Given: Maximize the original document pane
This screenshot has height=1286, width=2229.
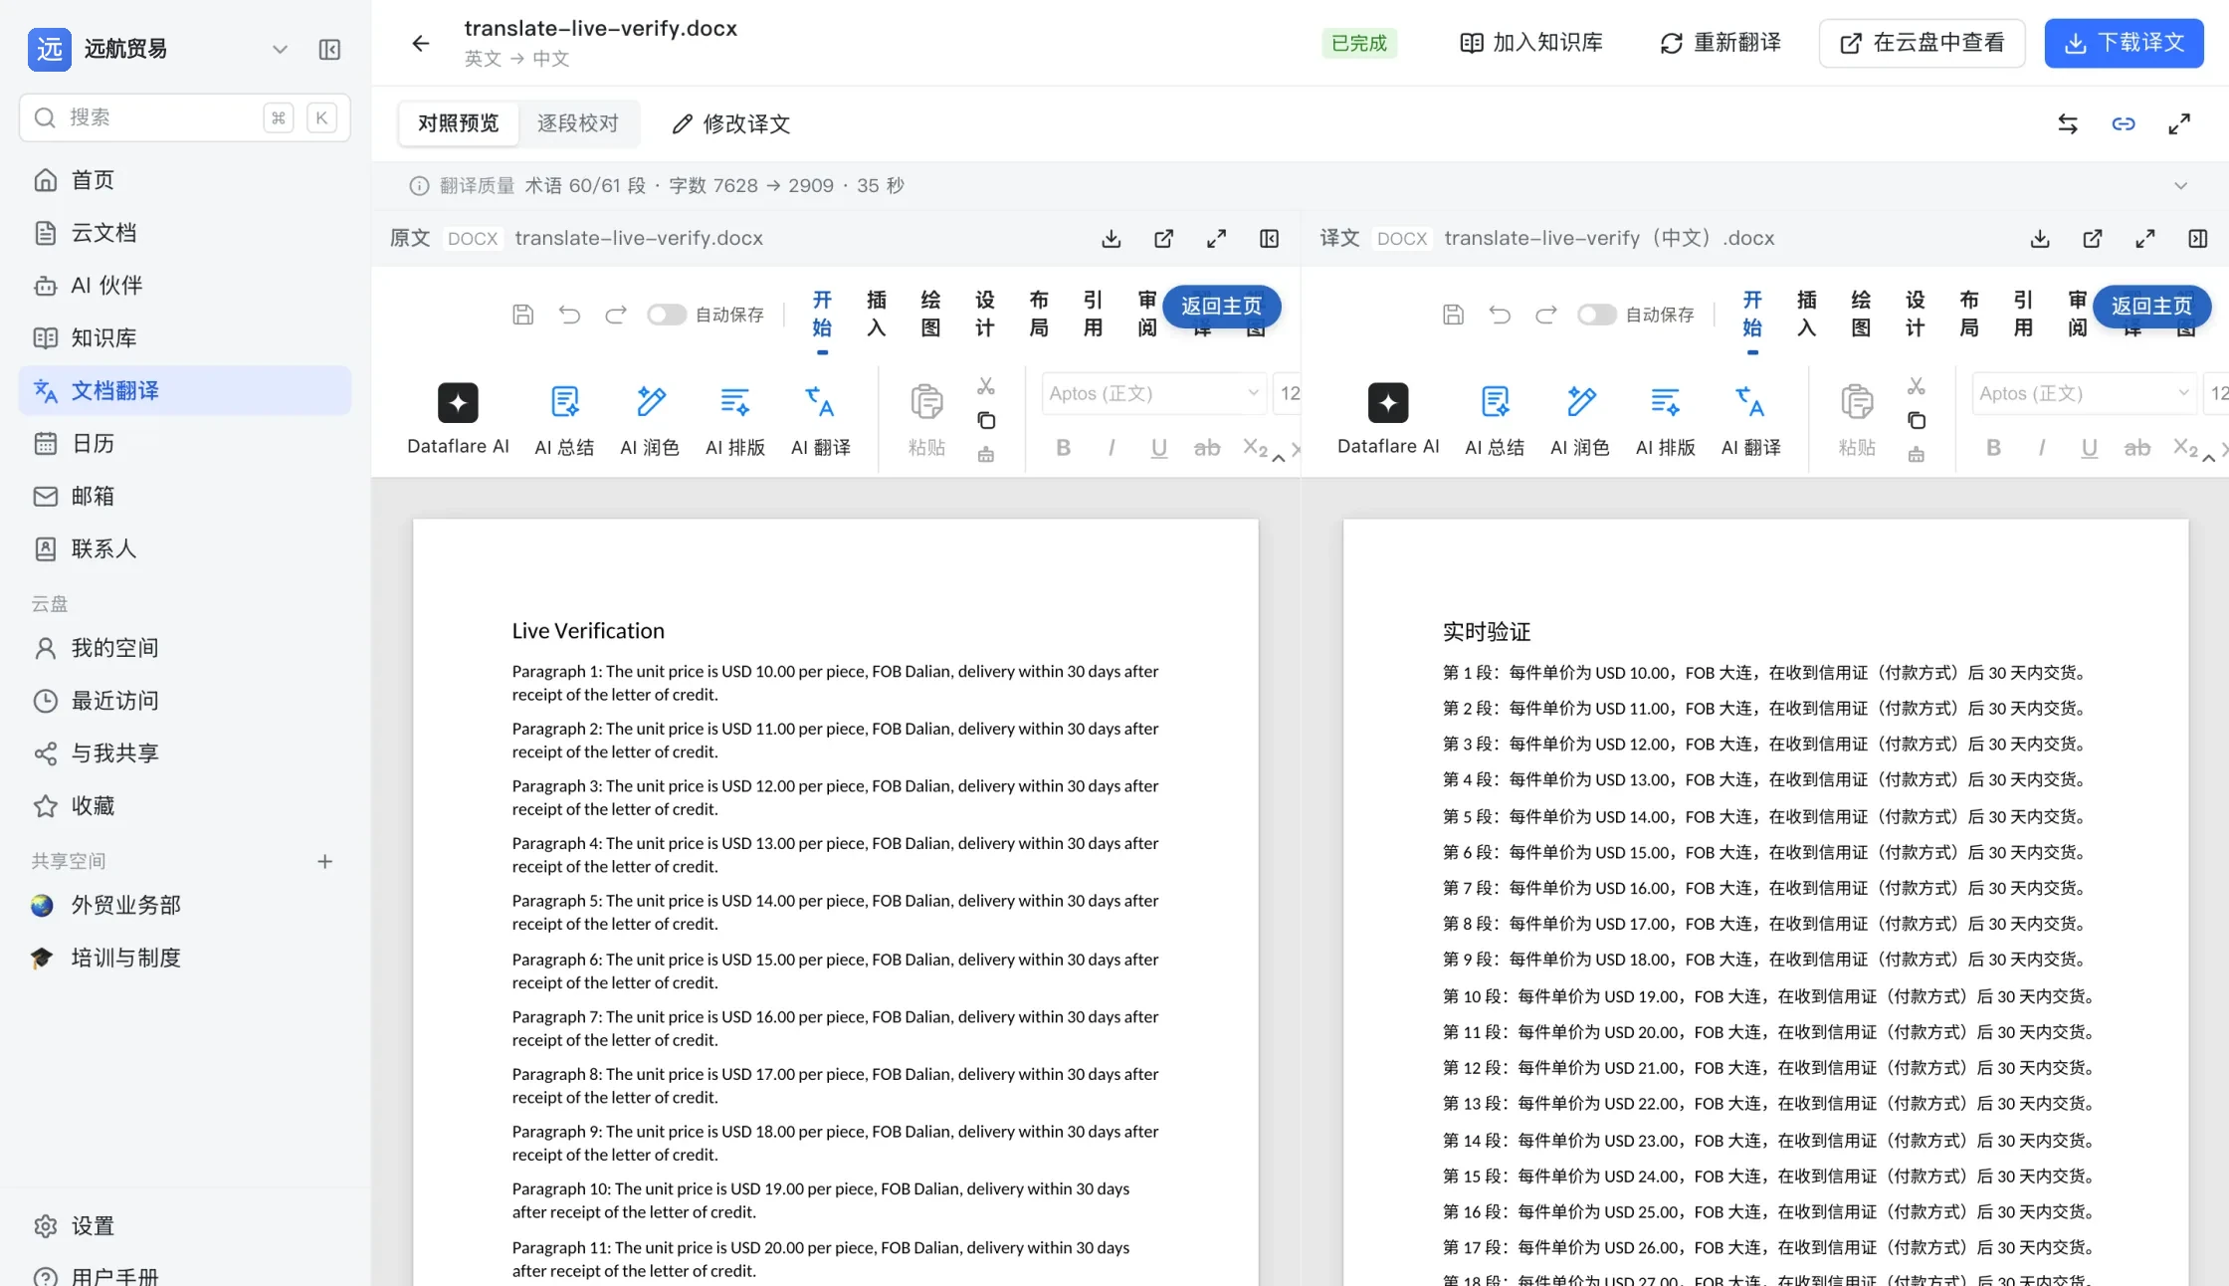Looking at the screenshot, I should coord(1216,239).
